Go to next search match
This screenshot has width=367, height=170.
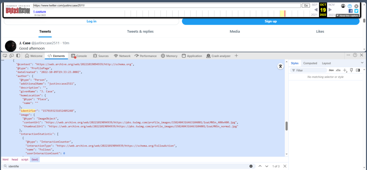tap(267, 166)
